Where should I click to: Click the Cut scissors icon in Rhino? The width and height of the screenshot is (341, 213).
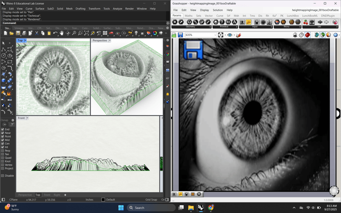[x=37, y=33]
